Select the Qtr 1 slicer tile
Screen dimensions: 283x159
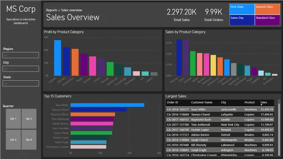tap(13, 119)
